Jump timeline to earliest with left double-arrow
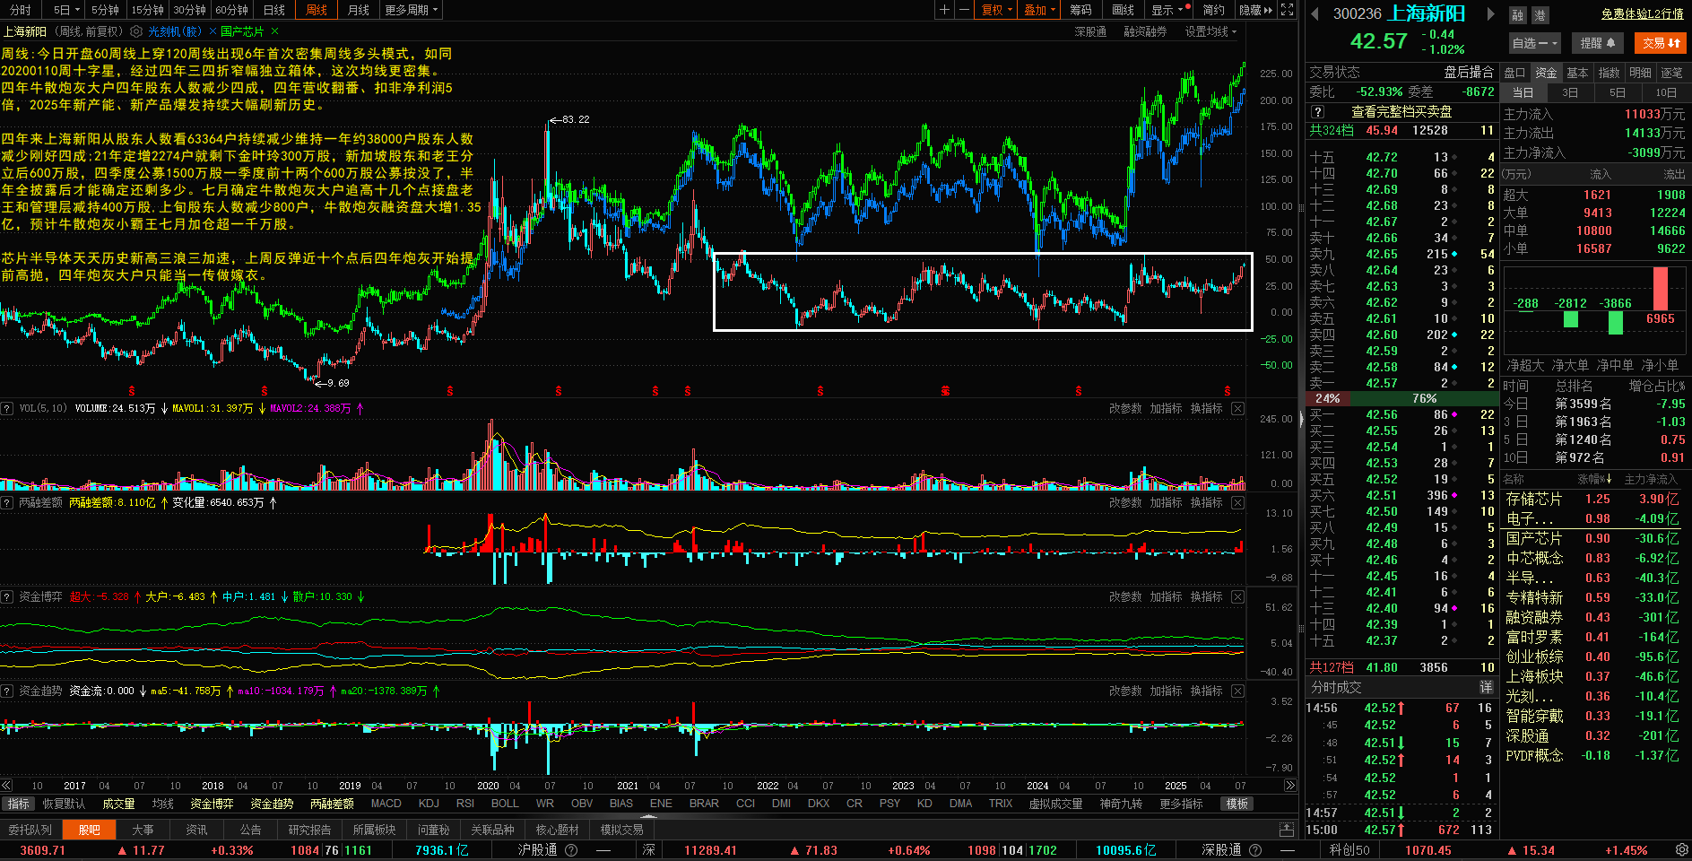1692x861 pixels. click(x=7, y=785)
